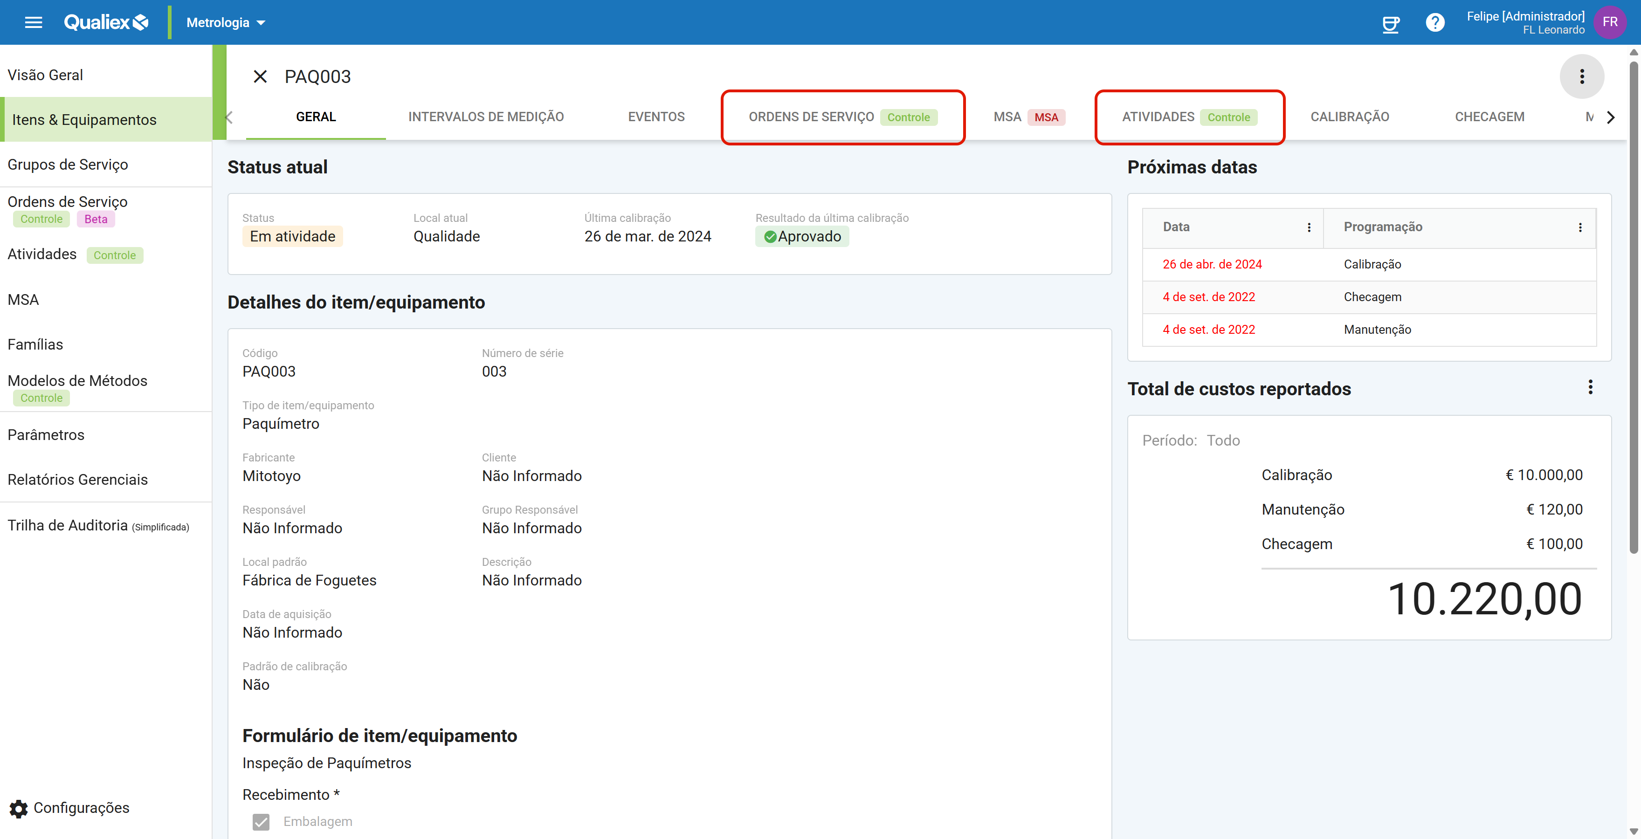The image size is (1641, 839).
Task: Open Grupos de Serviço in sidebar
Action: pyautogui.click(x=106, y=165)
